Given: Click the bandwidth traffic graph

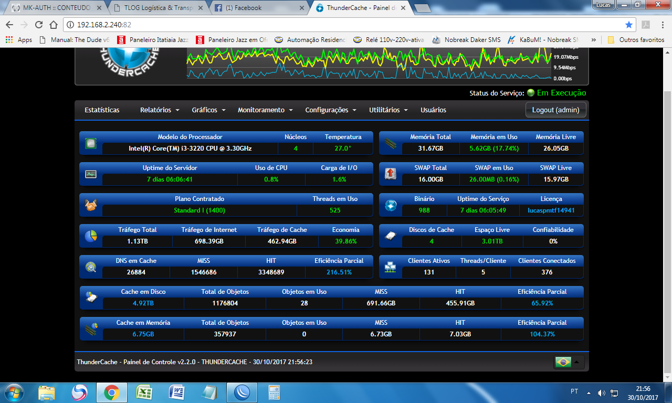Looking at the screenshot, I should tap(369, 64).
